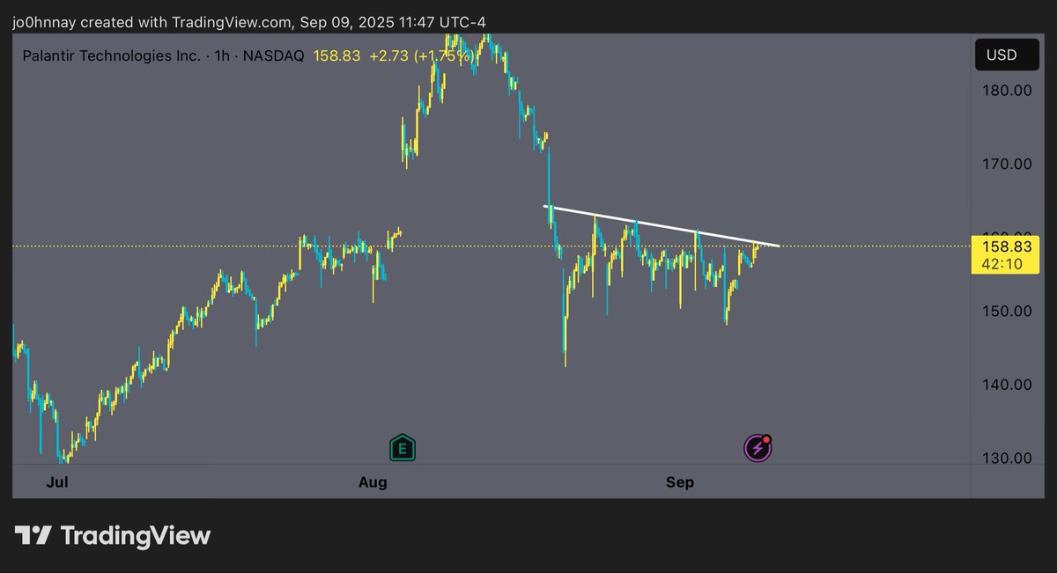
Task: Click the +2.73 (+1.75%) change value
Action: (x=422, y=56)
